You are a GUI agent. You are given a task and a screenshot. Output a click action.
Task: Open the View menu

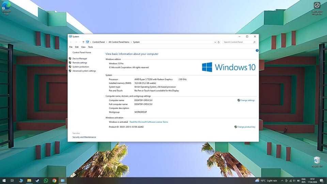(83, 47)
